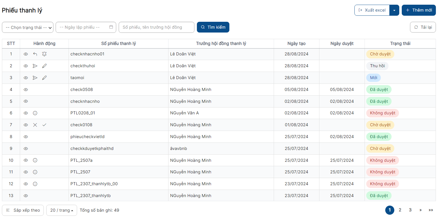Open the Ngày lập phiếu date picker
The height and width of the screenshot is (218, 437).
point(86,27)
